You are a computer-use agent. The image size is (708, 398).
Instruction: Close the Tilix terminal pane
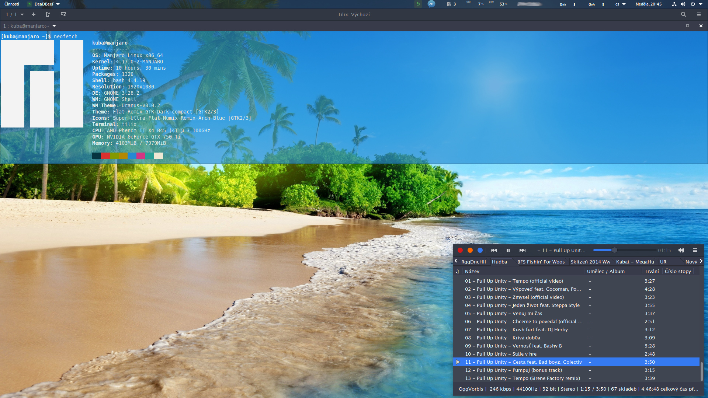(701, 26)
